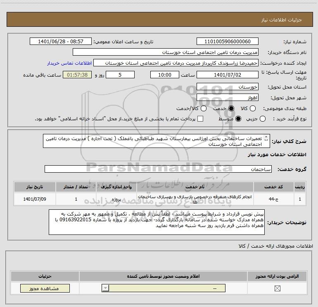This screenshot has width=318, height=307.
Task: Click the شرح کلی نیاز description box
Action: click(x=157, y=141)
